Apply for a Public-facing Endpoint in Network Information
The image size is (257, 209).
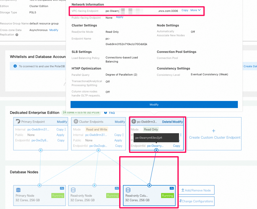(120, 17)
